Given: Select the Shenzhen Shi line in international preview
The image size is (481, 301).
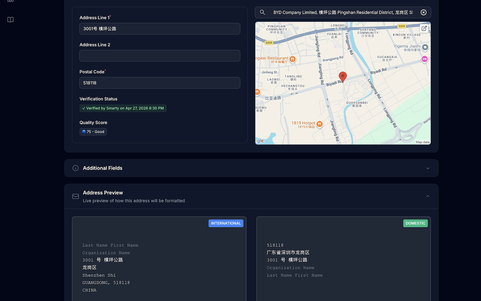Looking at the screenshot, I should coord(99,275).
